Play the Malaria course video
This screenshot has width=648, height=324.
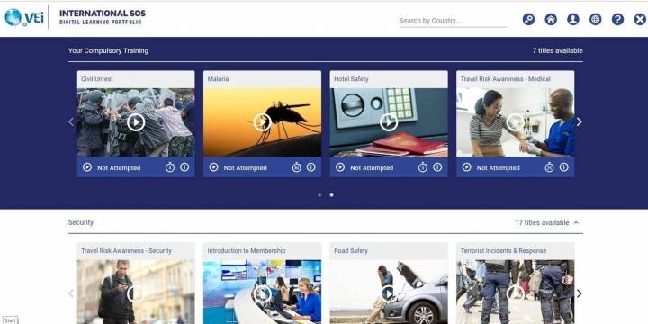pos(262,121)
